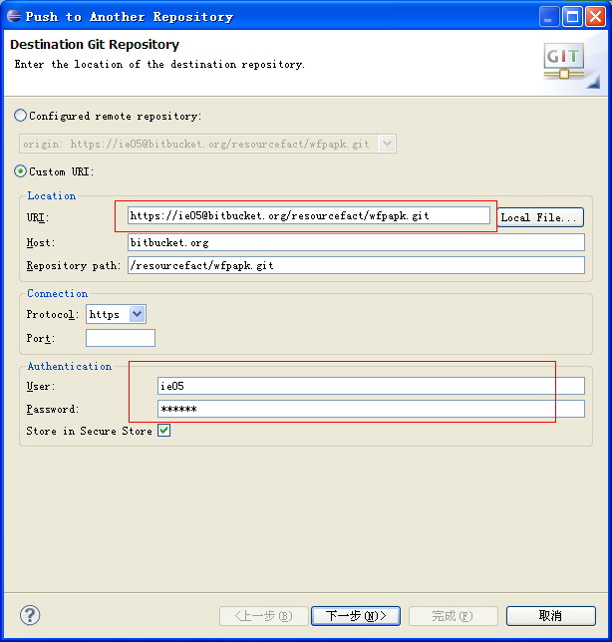The width and height of the screenshot is (612, 642).
Task: Click the Repository path input field
Action: click(x=356, y=265)
